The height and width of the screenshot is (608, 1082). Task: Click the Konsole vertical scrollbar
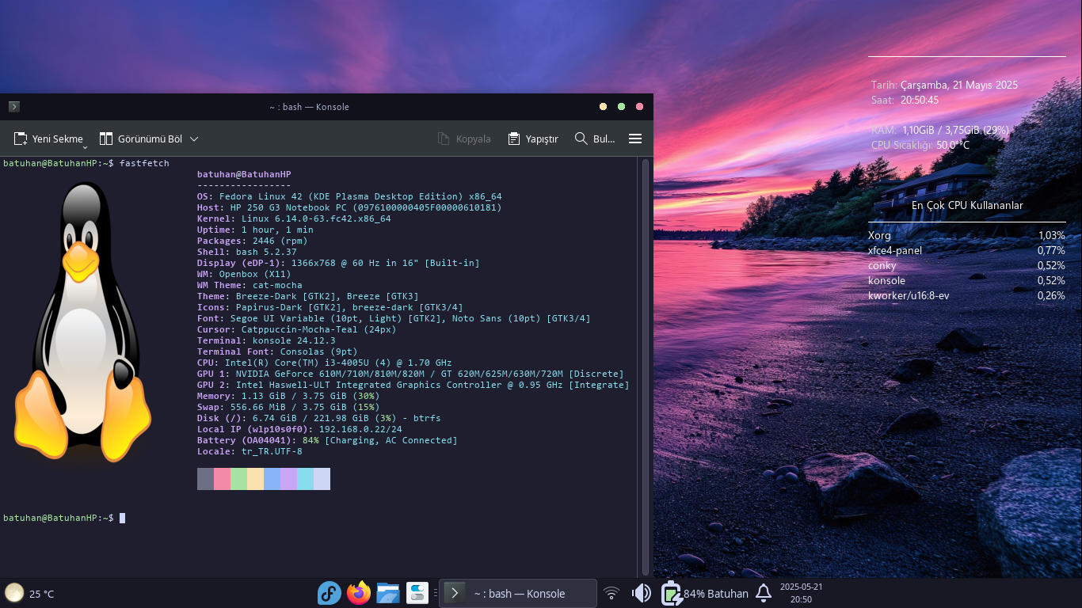645,368
